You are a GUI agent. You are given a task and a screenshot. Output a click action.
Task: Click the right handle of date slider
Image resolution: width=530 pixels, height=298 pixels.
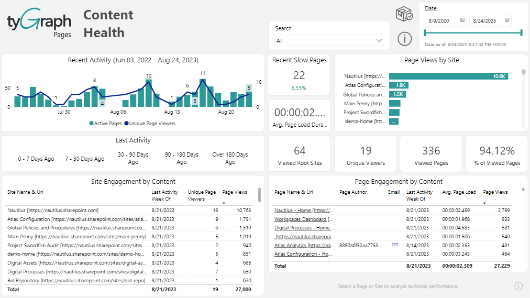pyautogui.click(x=522, y=33)
